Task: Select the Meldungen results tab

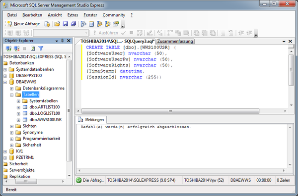Action: coord(91,120)
